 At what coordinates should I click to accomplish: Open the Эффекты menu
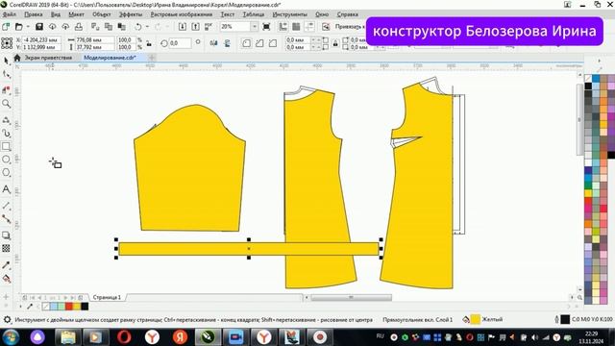pos(131,14)
